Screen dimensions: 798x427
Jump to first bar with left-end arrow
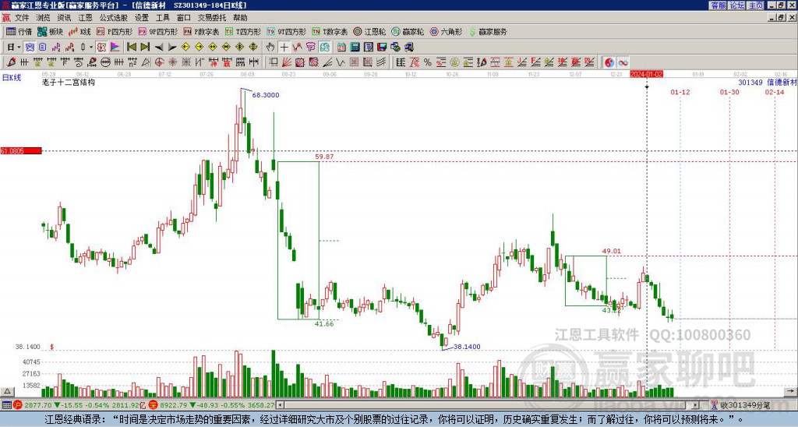click(131, 48)
